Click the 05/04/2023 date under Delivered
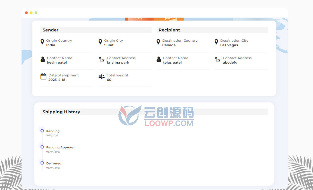This screenshot has width=313, height=190. tap(53, 168)
